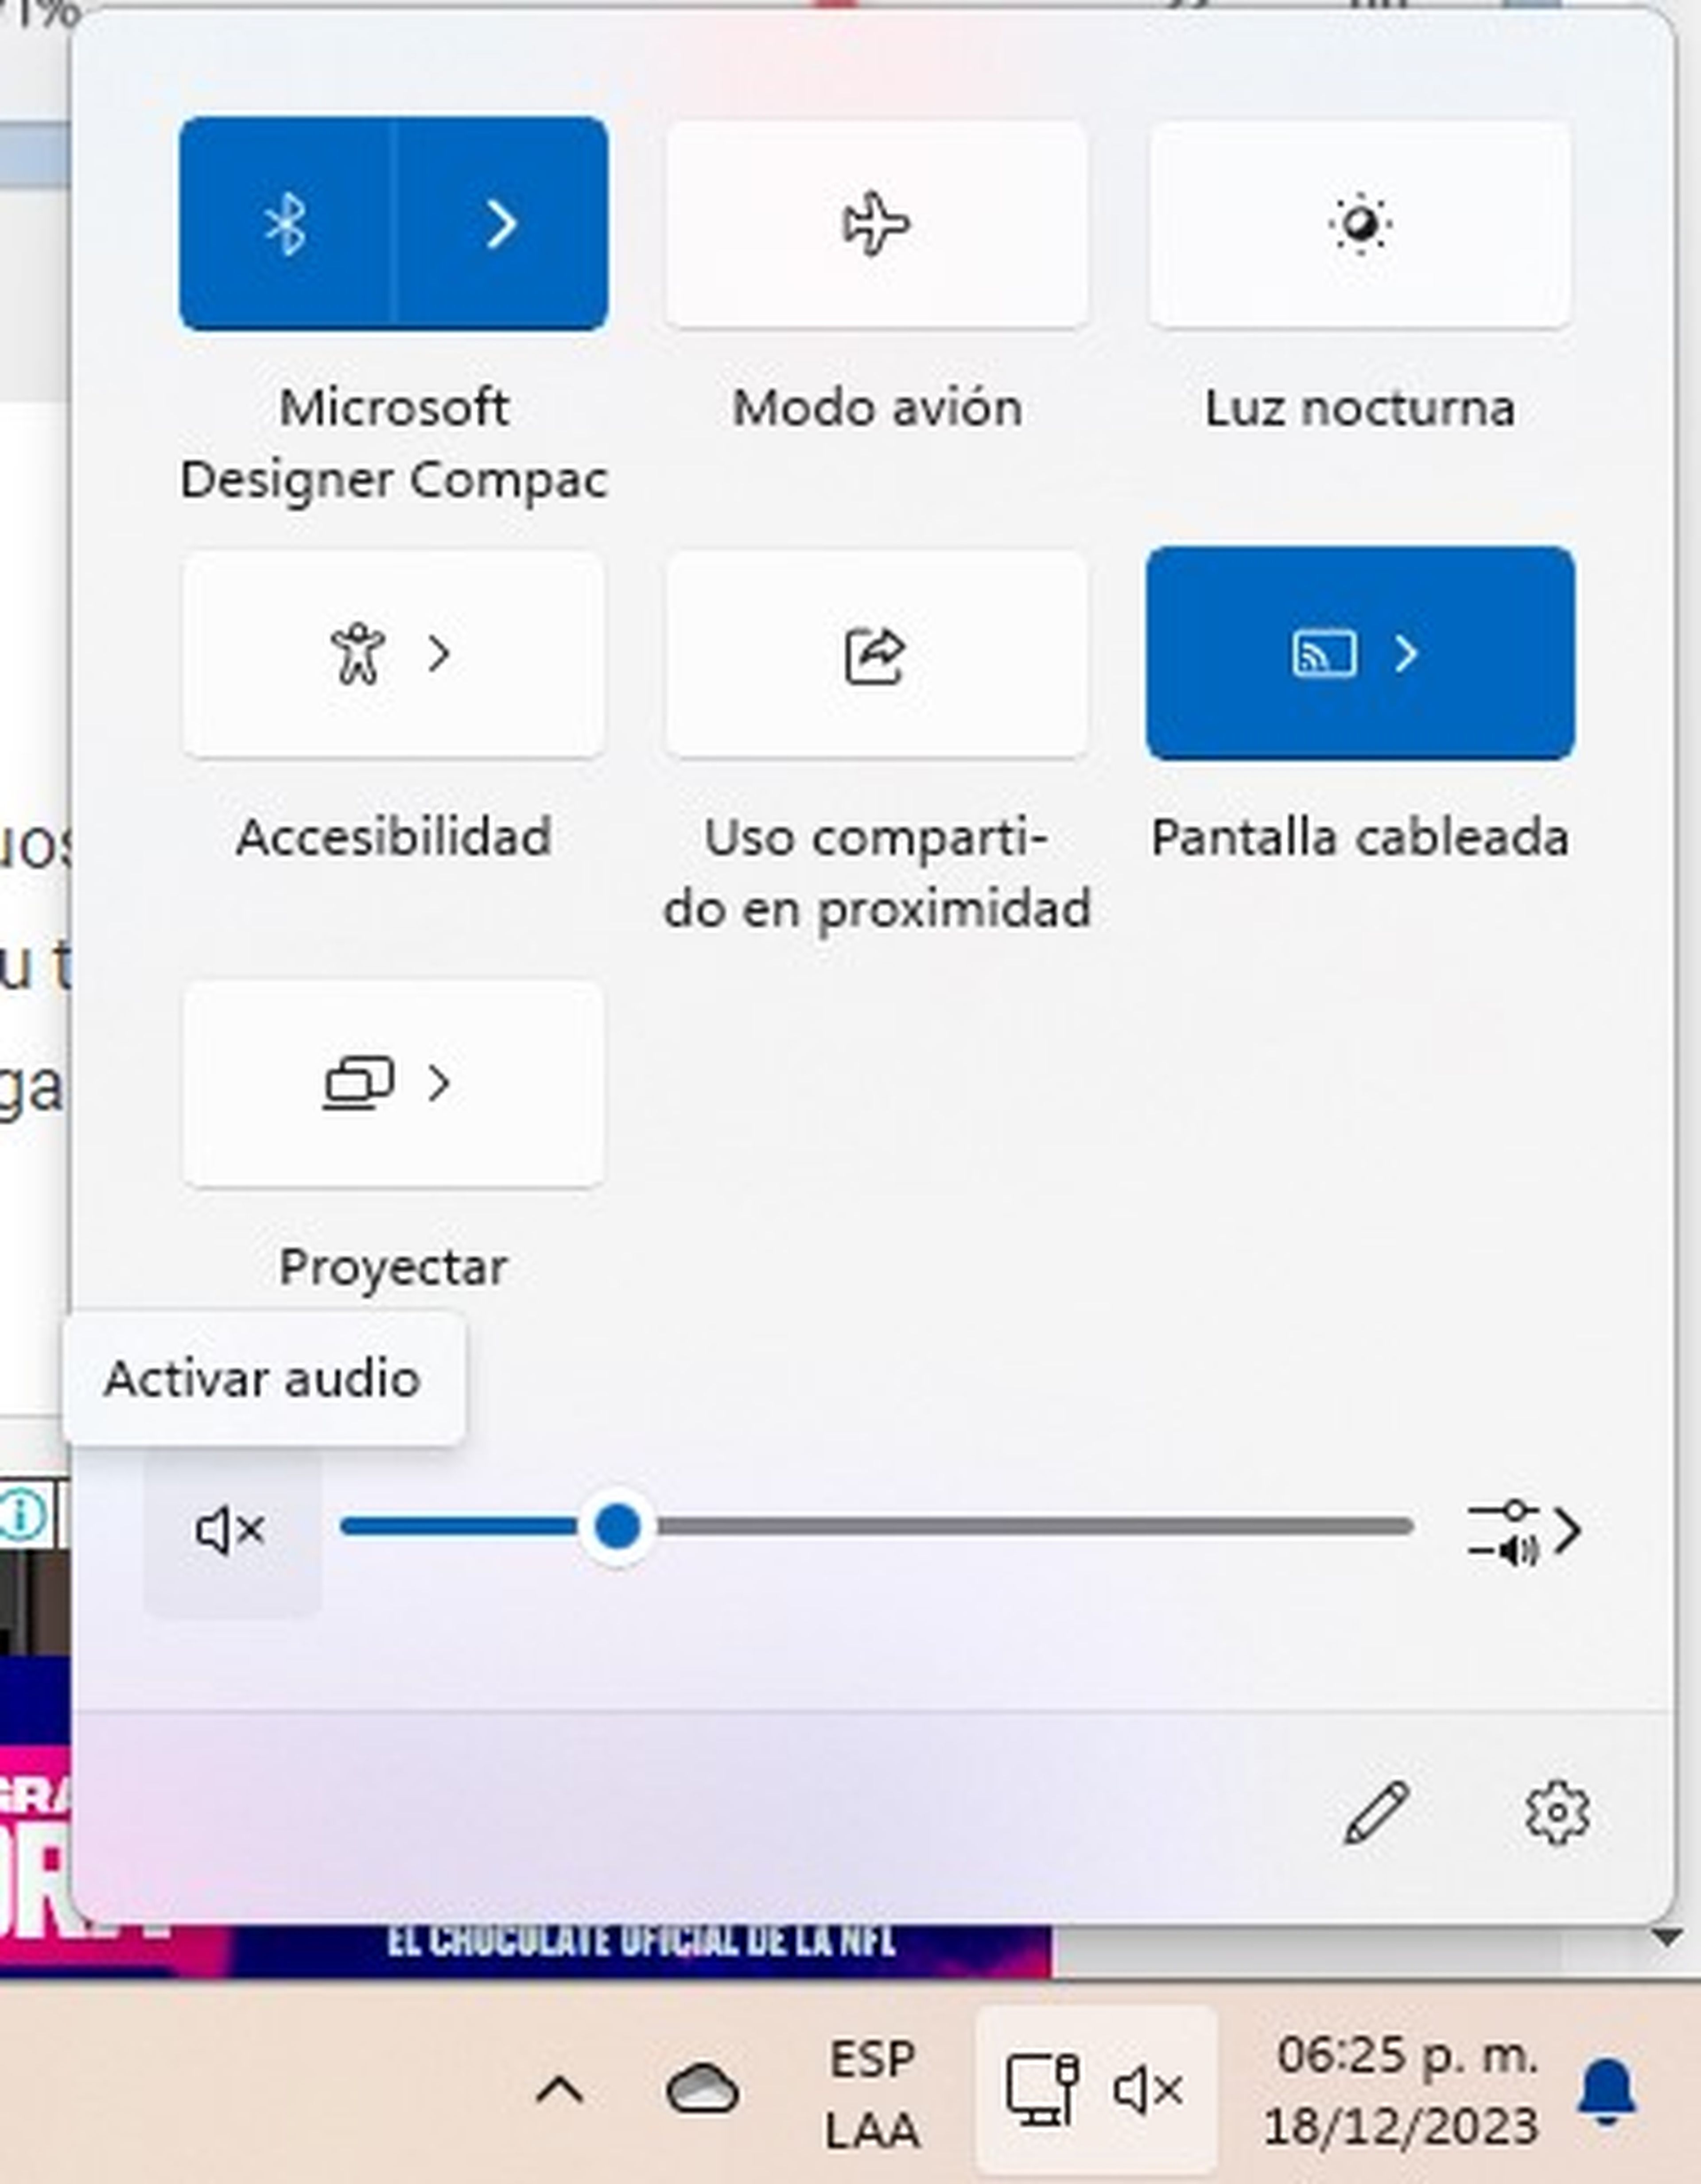Viewport: 1701px width, 2184px height.
Task: Open the Accesibilidad tile
Action: pyautogui.click(x=393, y=654)
